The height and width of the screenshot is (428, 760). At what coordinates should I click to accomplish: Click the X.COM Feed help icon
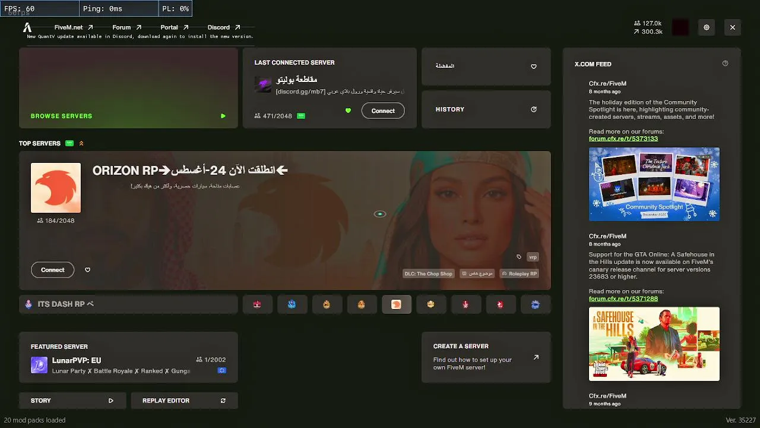(725, 64)
